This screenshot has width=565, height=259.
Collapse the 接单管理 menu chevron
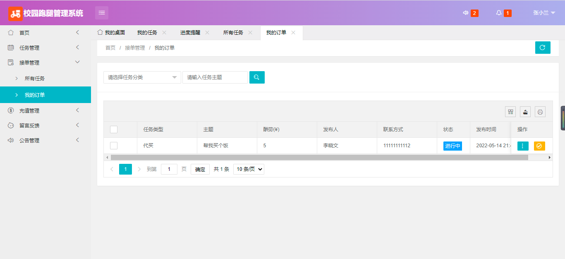point(77,62)
